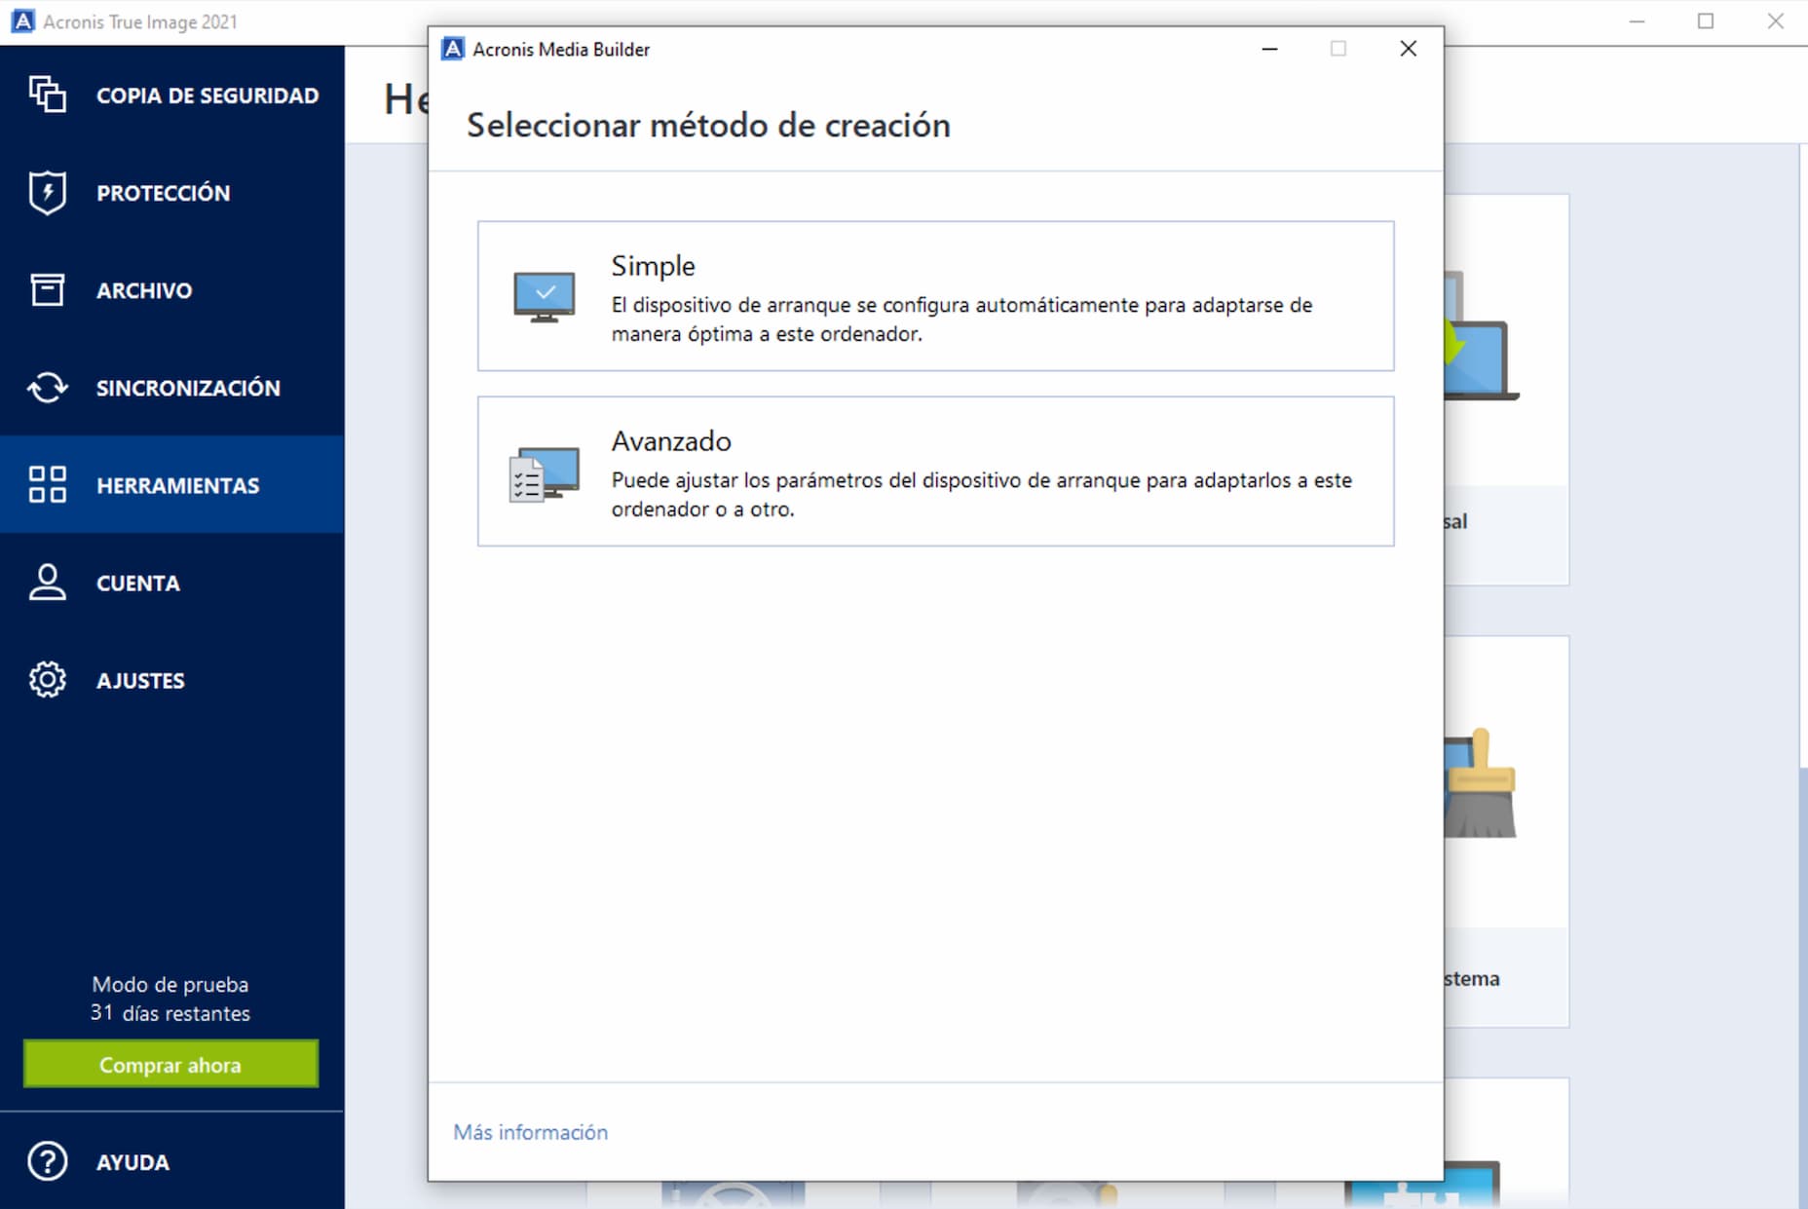Click the Sincronización arrows icon
The width and height of the screenshot is (1808, 1209).
point(47,387)
